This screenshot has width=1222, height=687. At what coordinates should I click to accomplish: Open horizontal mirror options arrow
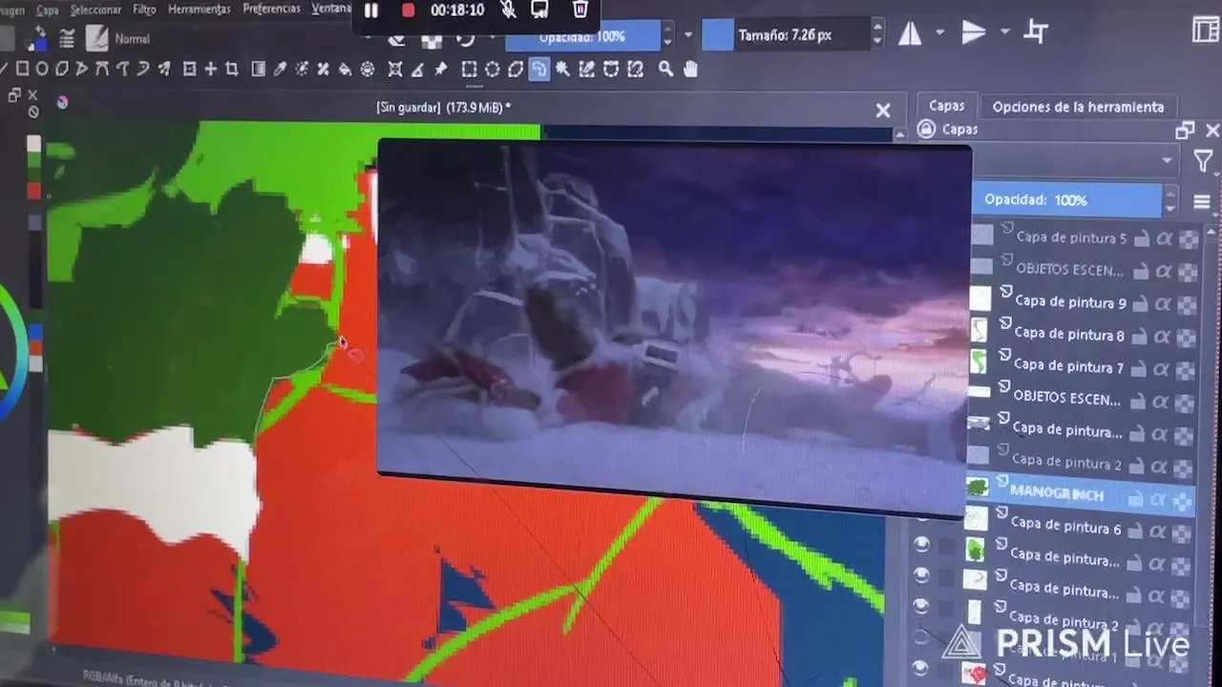point(939,32)
